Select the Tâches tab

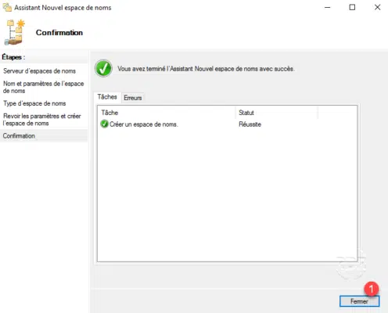[x=107, y=97]
